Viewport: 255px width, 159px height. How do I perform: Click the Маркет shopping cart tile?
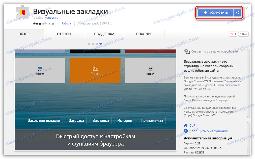pos(40,70)
